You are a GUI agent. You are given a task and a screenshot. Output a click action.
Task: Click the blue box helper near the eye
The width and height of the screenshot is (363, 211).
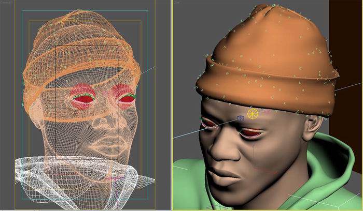point(241,118)
